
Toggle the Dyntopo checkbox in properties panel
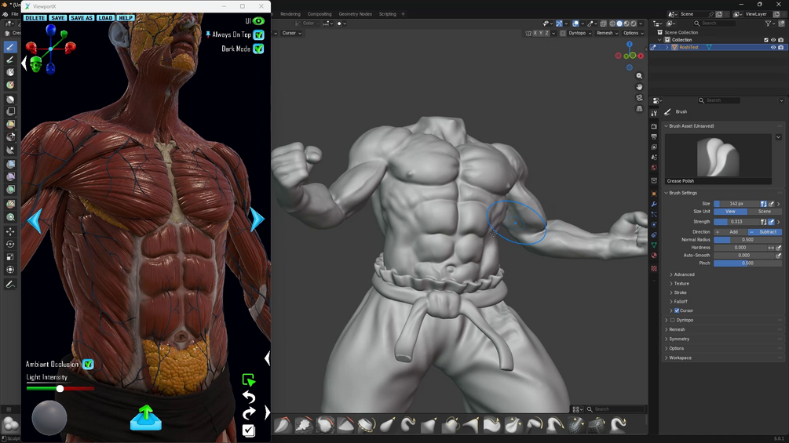672,320
